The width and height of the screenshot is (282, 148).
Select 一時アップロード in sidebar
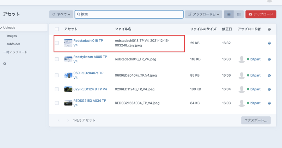pos(15,52)
